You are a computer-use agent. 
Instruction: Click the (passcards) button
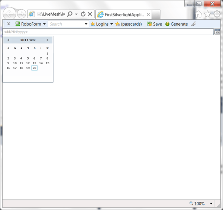[129, 24]
